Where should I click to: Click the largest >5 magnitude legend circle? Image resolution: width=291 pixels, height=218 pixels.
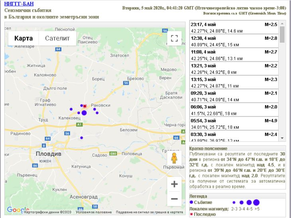[256, 202]
